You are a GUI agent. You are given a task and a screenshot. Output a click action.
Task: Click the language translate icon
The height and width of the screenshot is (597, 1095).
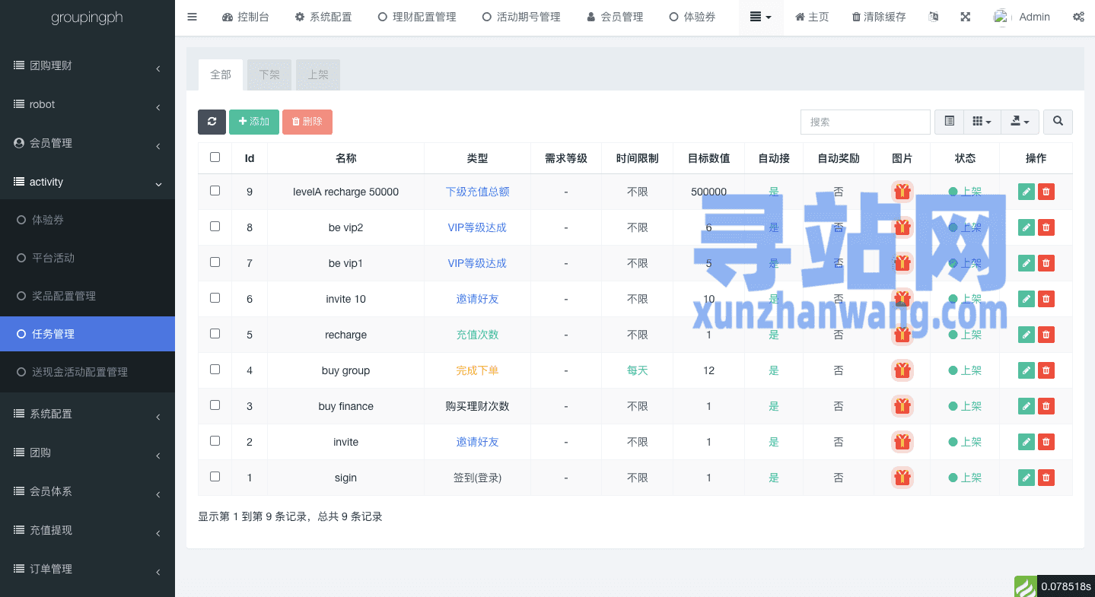click(x=934, y=17)
